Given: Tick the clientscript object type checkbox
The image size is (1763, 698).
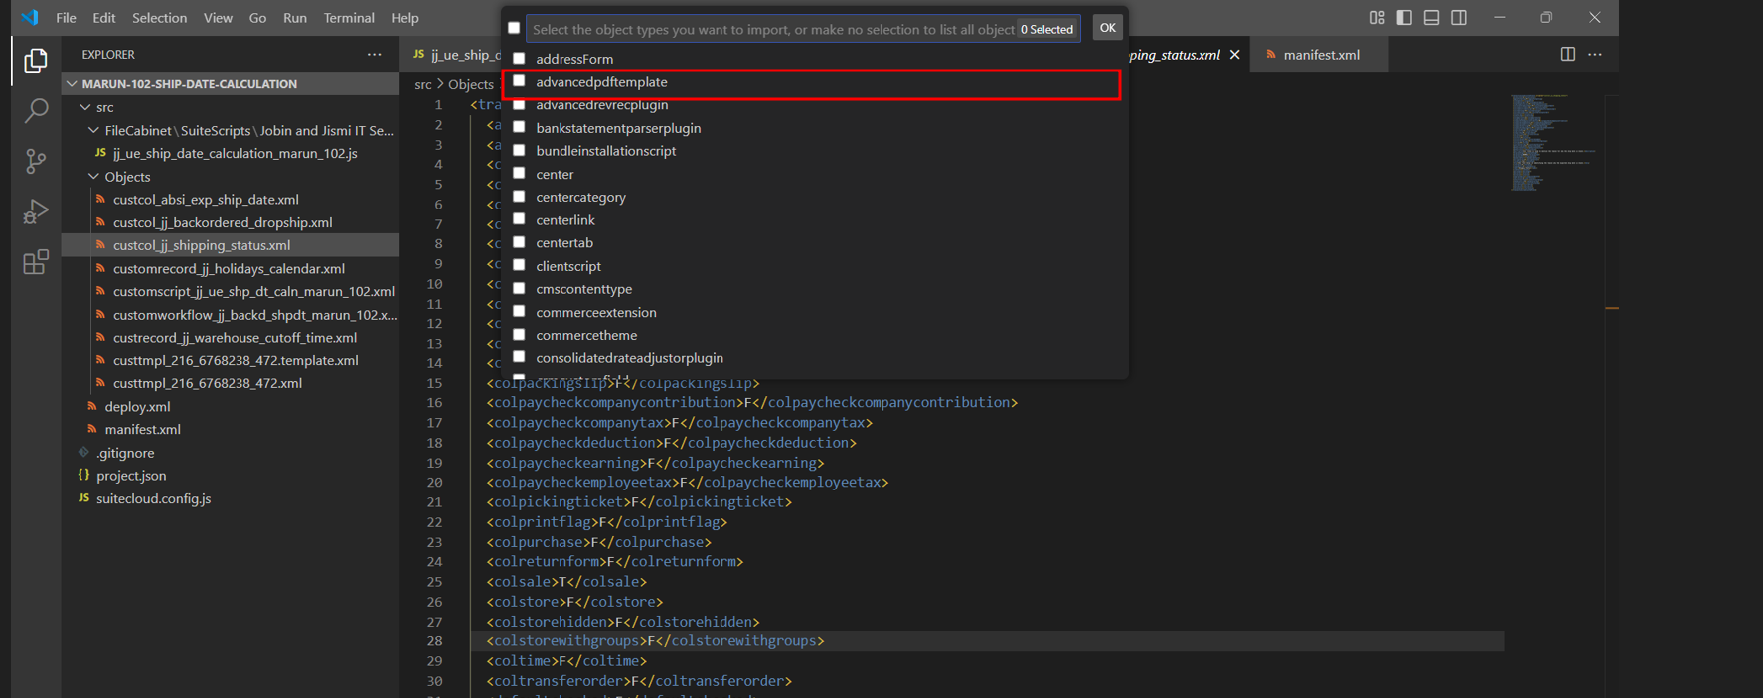Looking at the screenshot, I should coord(519,266).
